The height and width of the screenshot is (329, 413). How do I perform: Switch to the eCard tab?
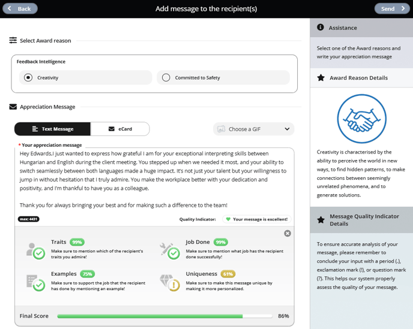[120, 129]
